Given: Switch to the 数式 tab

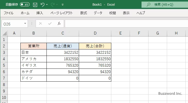Looking at the screenshot, I should [x=84, y=13].
